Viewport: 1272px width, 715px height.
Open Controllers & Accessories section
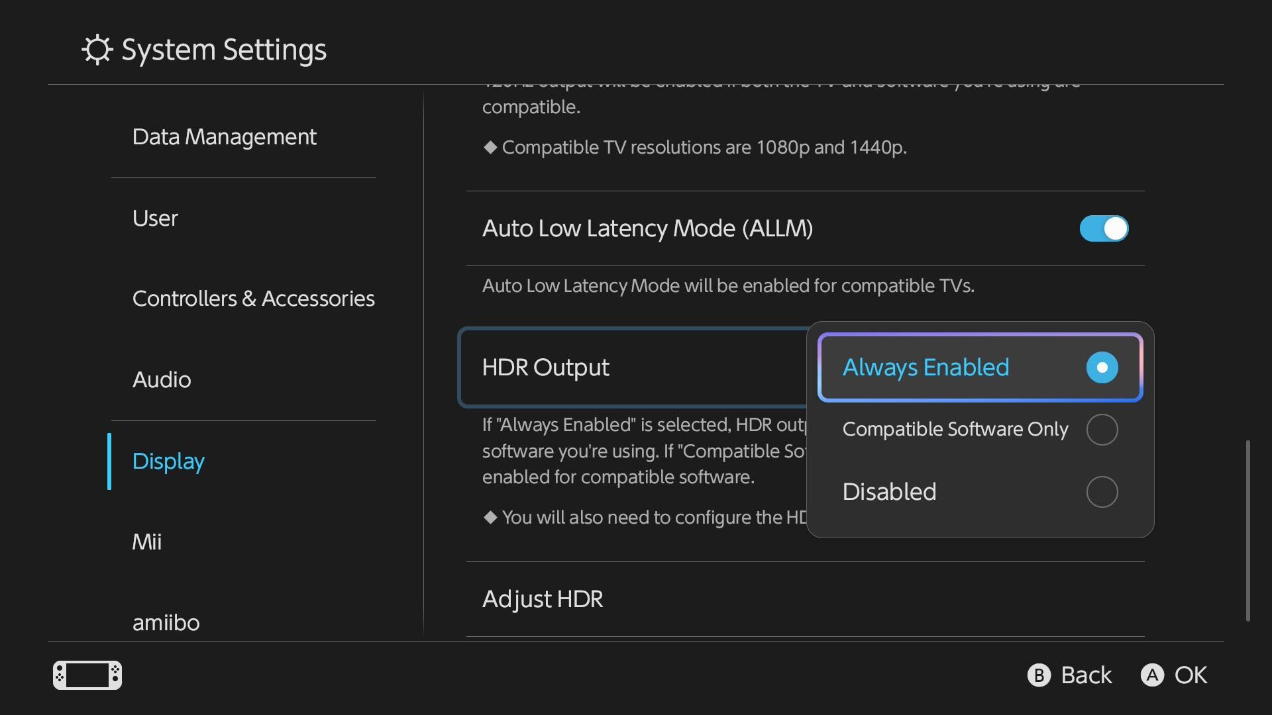coord(254,299)
